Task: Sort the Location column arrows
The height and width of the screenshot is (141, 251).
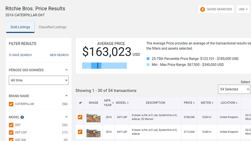Action: pyautogui.click(x=237, y=103)
